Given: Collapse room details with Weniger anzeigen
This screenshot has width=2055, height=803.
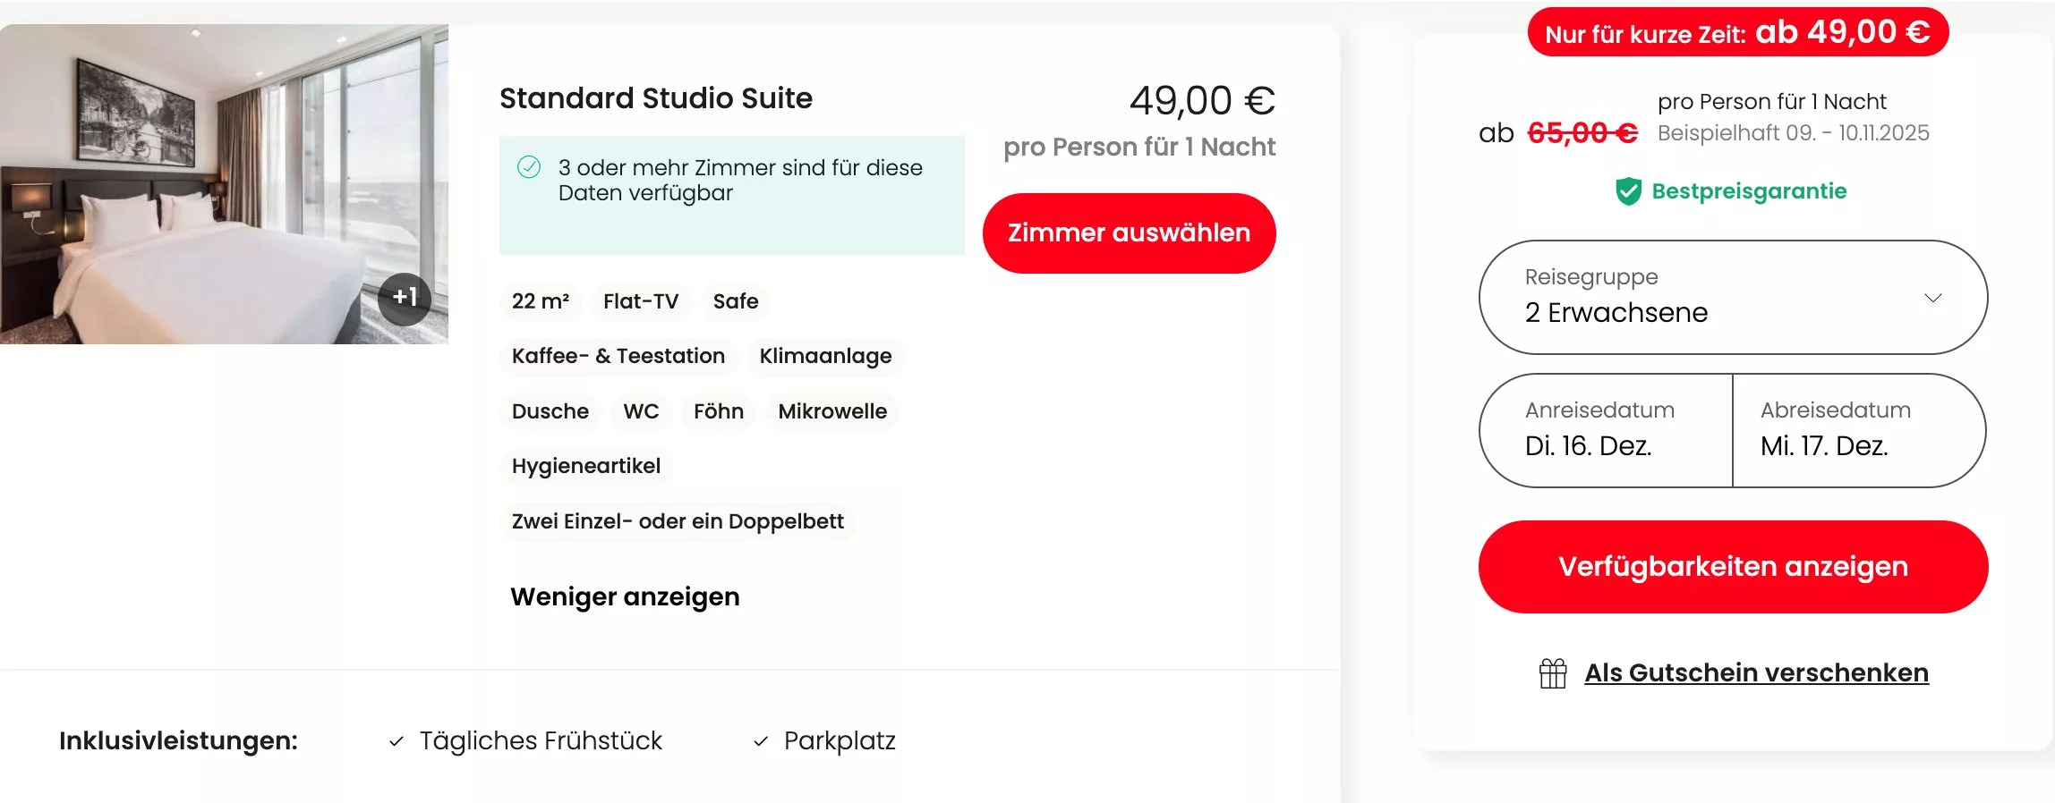Looking at the screenshot, I should click(625, 596).
